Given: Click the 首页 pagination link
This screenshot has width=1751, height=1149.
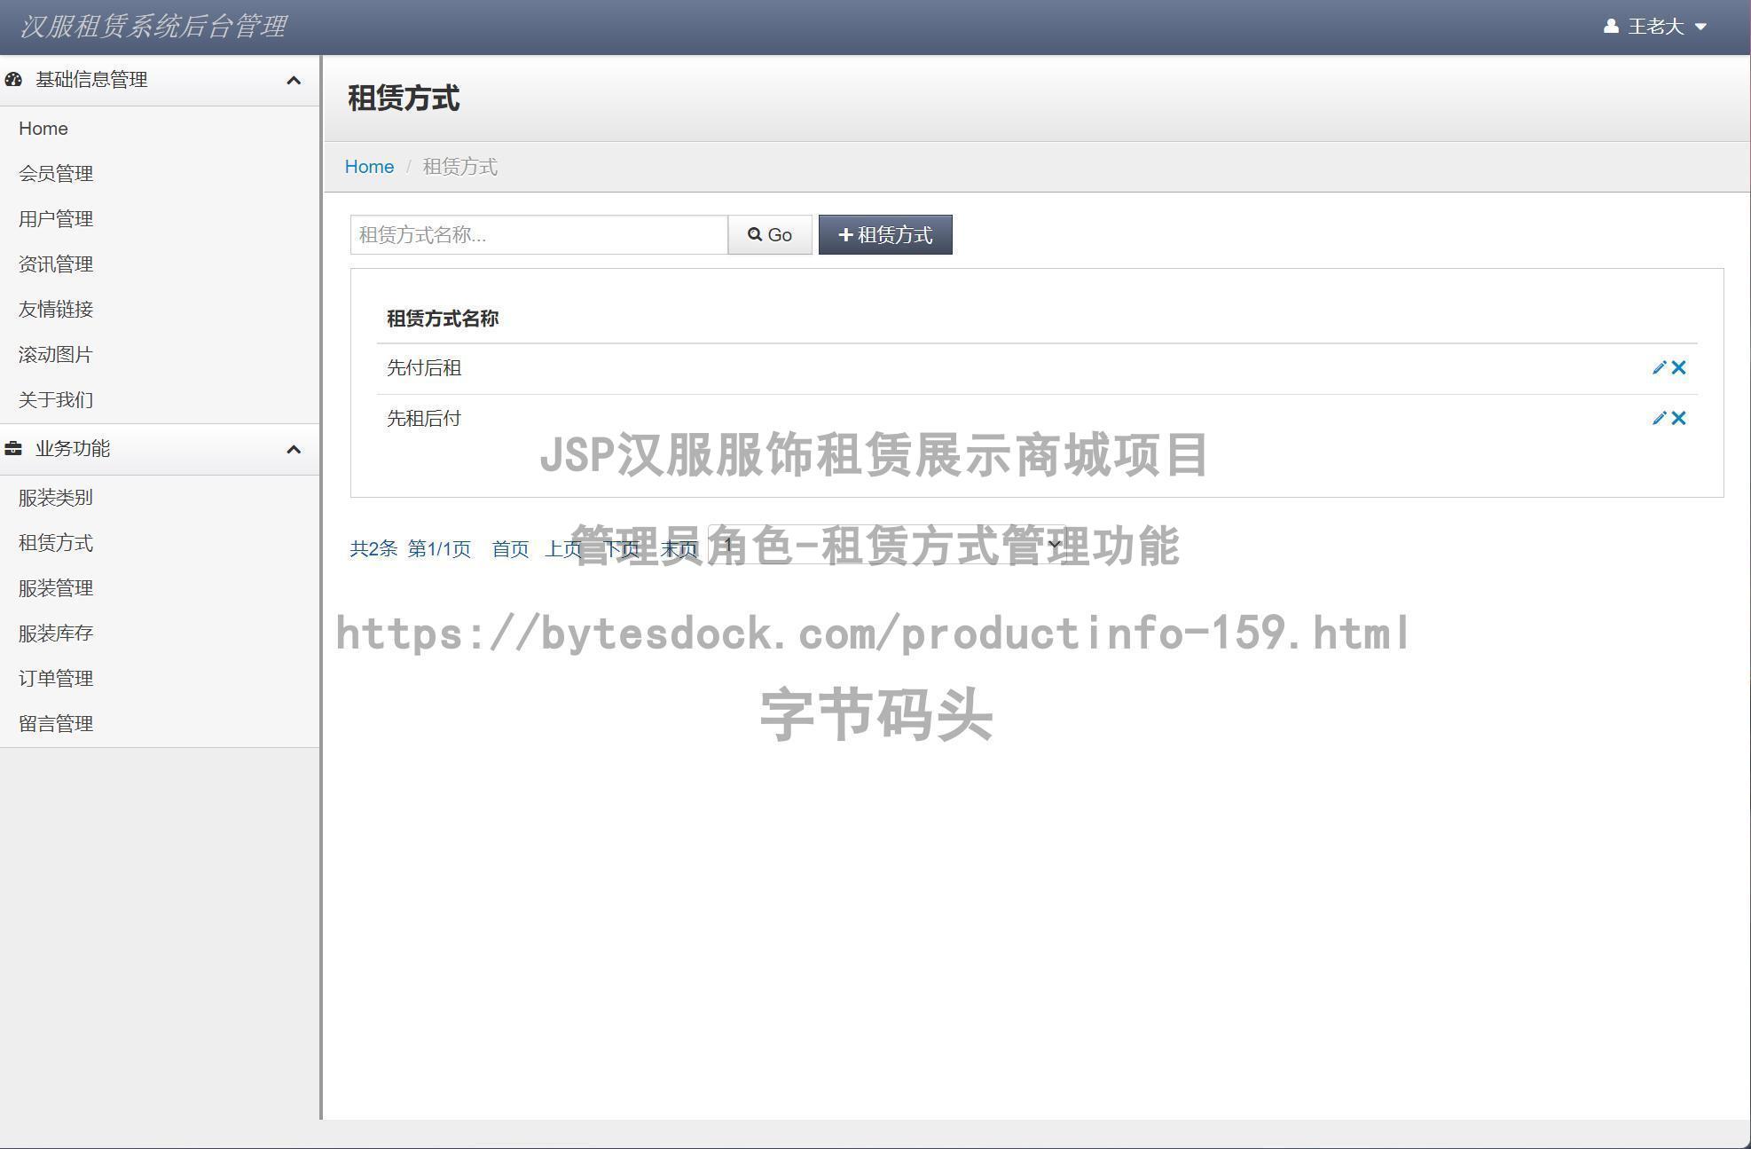Looking at the screenshot, I should point(510,549).
